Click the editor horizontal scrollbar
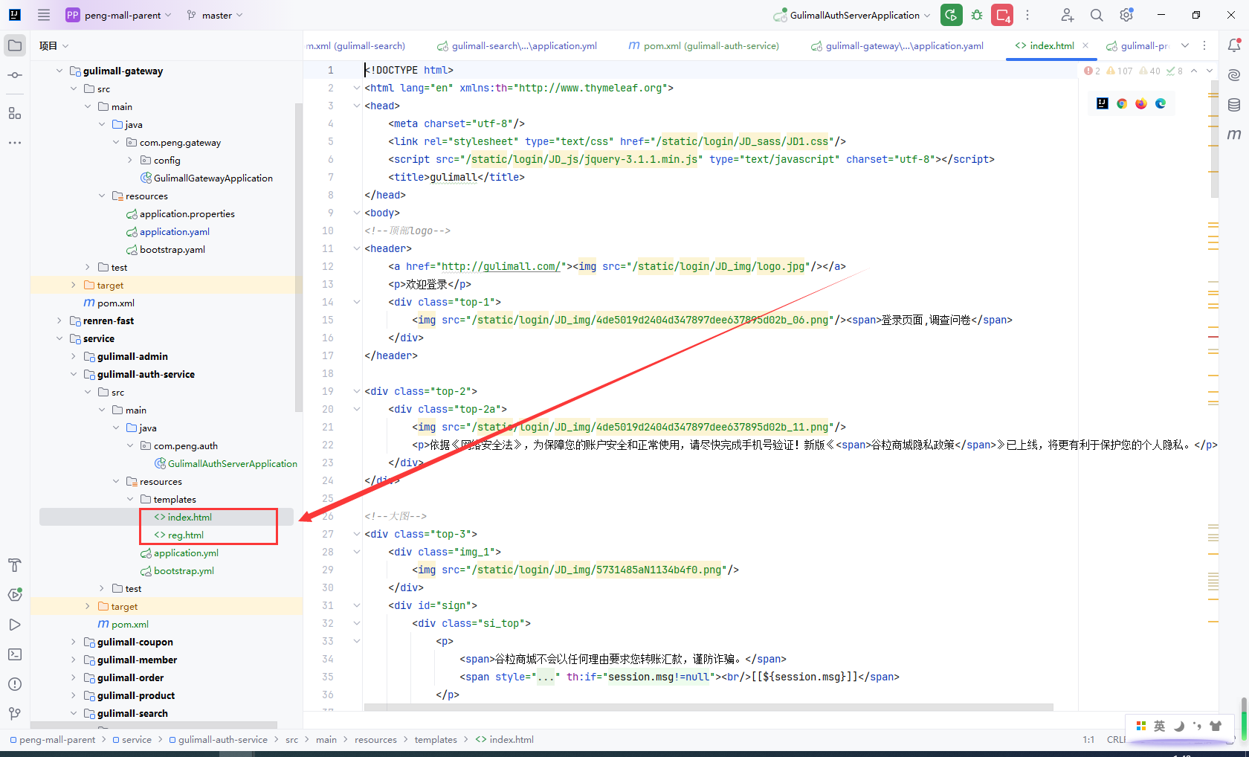 pos(709,707)
